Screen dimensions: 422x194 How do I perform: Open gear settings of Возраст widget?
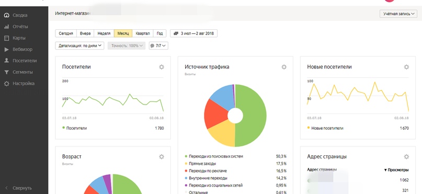[162, 156]
